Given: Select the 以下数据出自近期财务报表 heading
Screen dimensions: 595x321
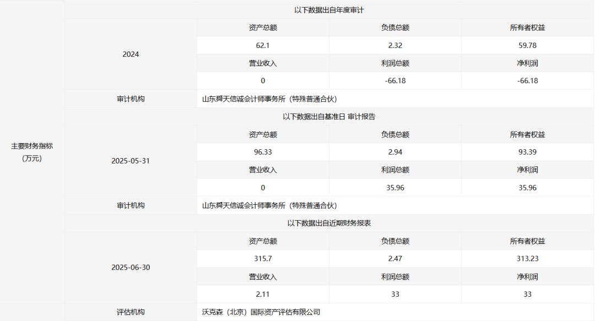Looking at the screenshot, I should [329, 223].
